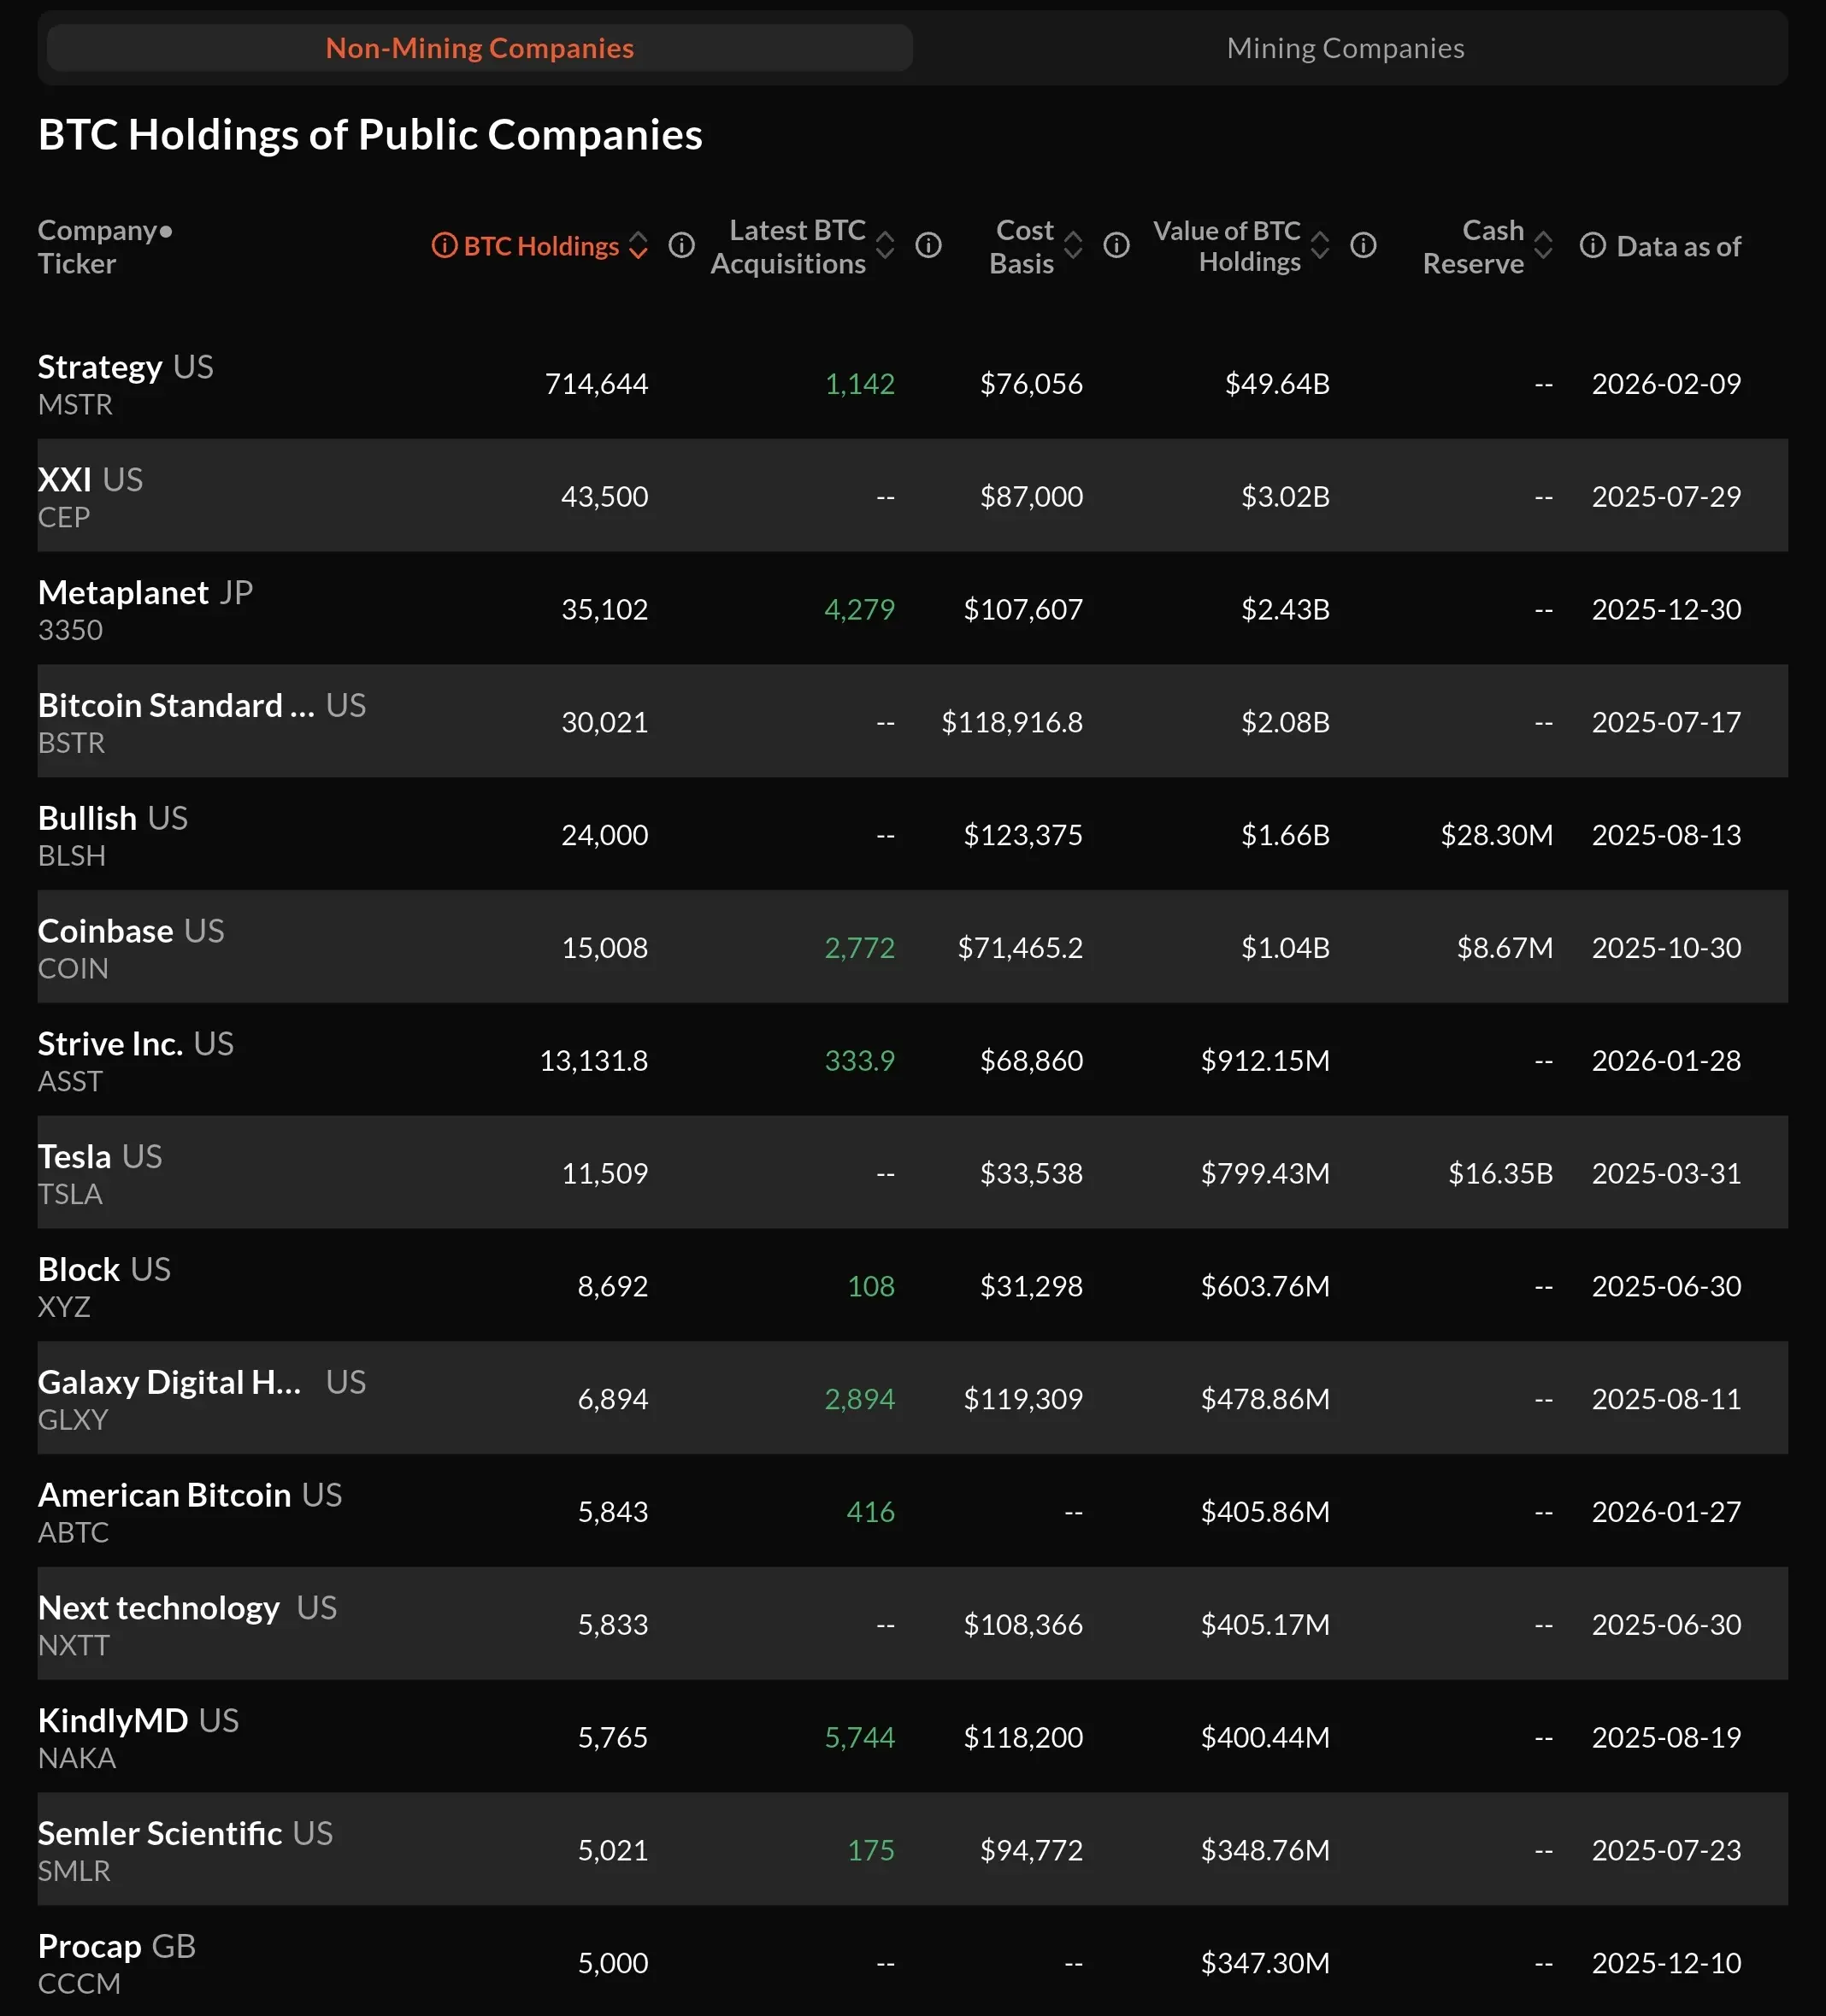The height and width of the screenshot is (2016, 1826).
Task: Click the Tesla TSLA row
Action: click(x=75, y=1157)
